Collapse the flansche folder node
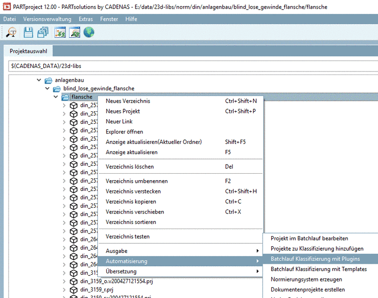This screenshot has height=298, width=378. click(56, 97)
